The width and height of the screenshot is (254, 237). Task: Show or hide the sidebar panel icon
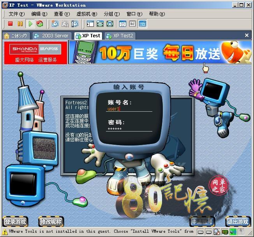pyautogui.click(x=90, y=24)
